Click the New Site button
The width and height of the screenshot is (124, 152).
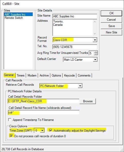[x=111, y=32]
